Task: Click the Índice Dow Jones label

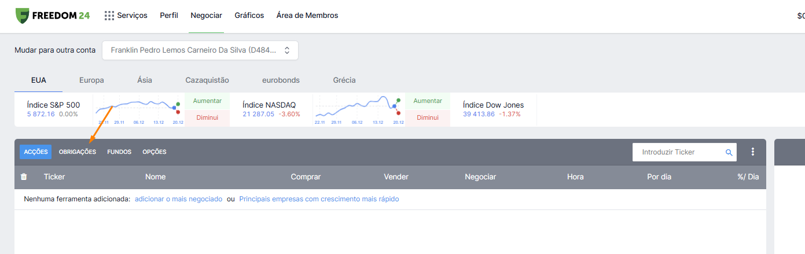Action: pyautogui.click(x=493, y=105)
